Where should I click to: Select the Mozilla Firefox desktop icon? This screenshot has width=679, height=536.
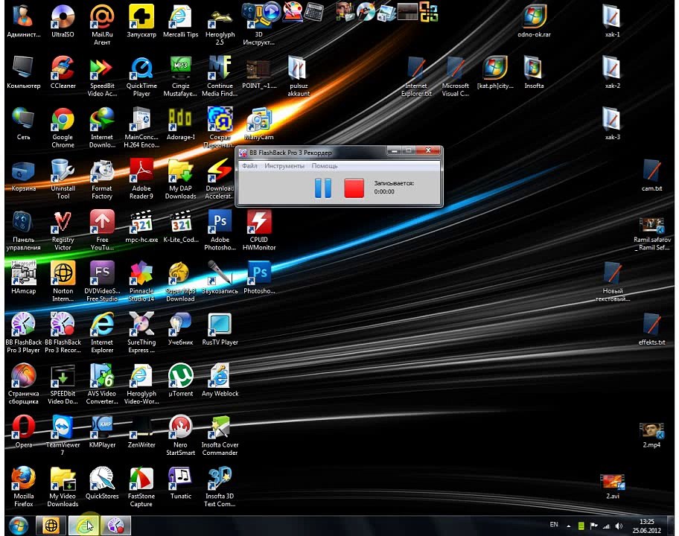pyautogui.click(x=23, y=487)
